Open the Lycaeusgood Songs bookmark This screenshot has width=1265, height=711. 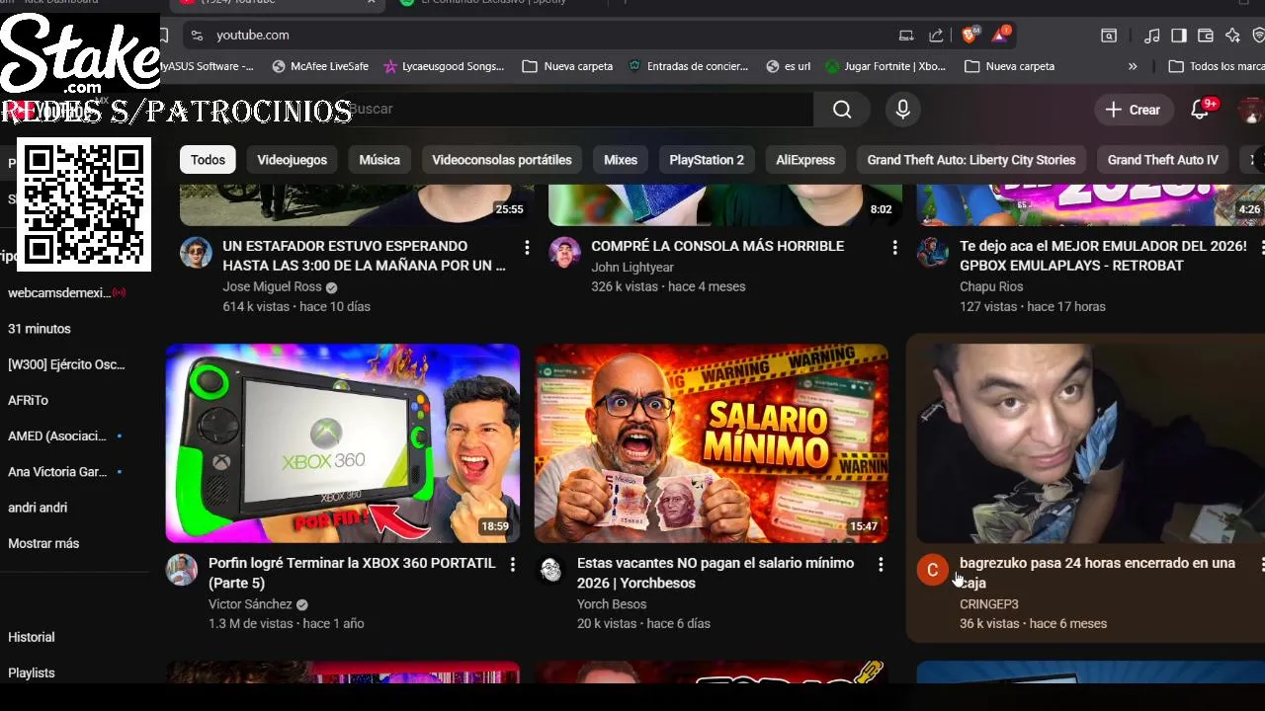click(445, 66)
